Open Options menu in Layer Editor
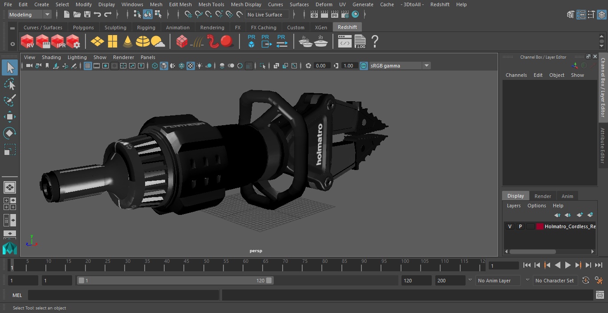The width and height of the screenshot is (608, 313). (x=537, y=206)
